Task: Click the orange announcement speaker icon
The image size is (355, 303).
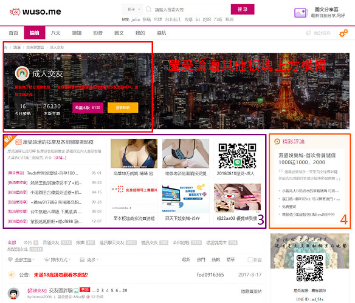Action: 12,275
